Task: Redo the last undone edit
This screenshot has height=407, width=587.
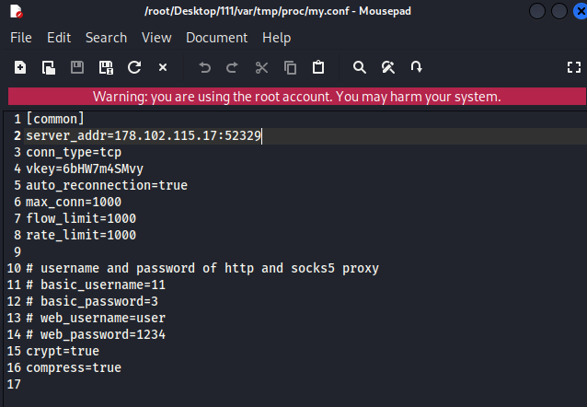Action: [233, 67]
